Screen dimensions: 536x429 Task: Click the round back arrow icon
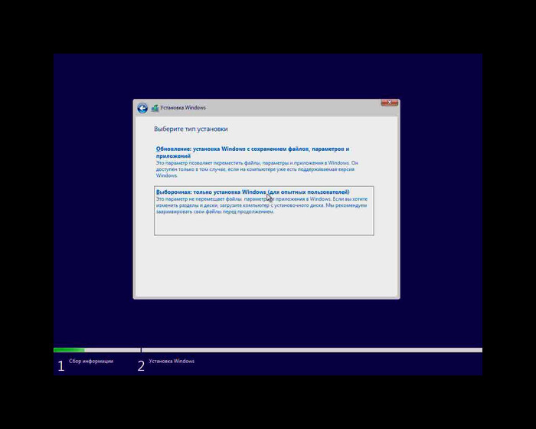click(x=142, y=108)
